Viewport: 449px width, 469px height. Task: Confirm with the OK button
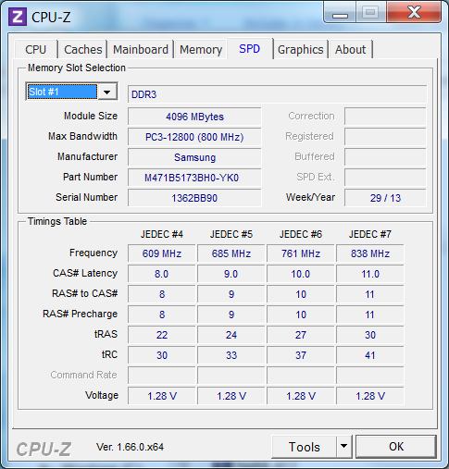[x=396, y=447]
